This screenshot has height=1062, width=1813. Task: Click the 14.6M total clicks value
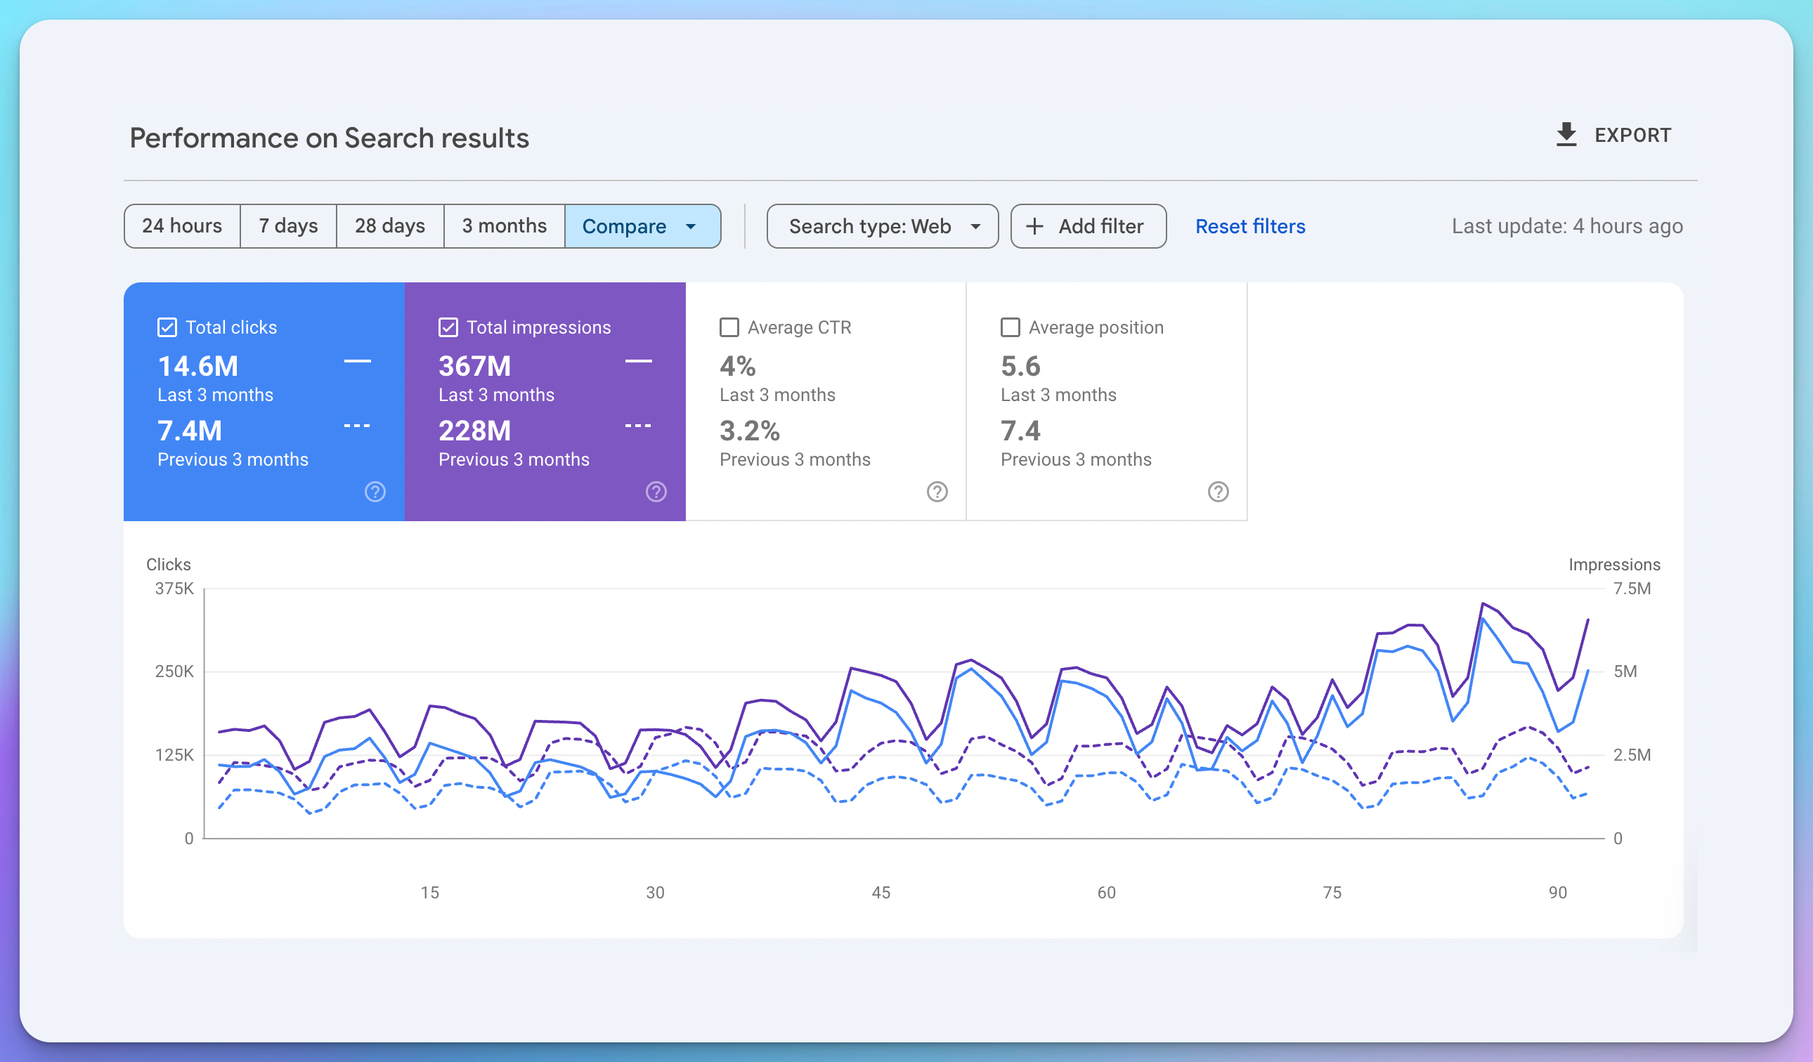[198, 366]
